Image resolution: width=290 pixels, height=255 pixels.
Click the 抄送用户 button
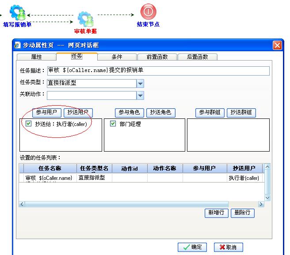coord(78,113)
